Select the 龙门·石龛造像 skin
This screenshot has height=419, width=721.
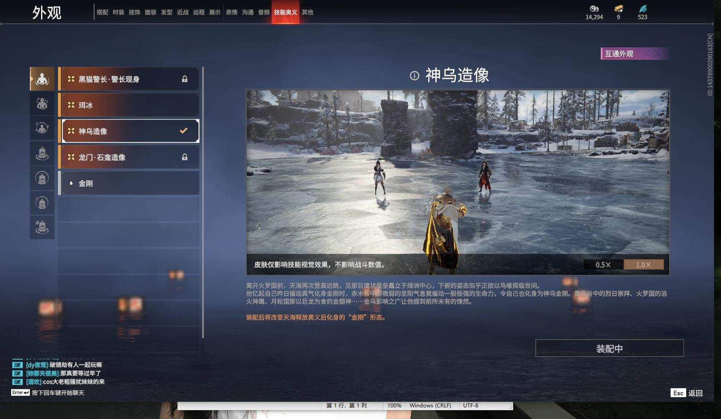coord(128,157)
